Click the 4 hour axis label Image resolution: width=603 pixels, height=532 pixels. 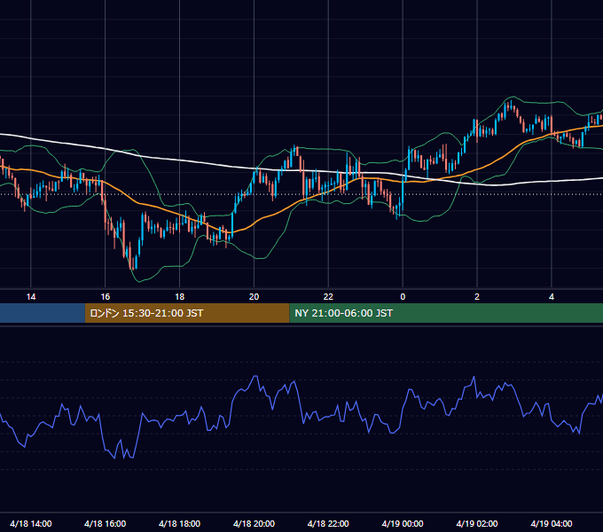(x=552, y=297)
